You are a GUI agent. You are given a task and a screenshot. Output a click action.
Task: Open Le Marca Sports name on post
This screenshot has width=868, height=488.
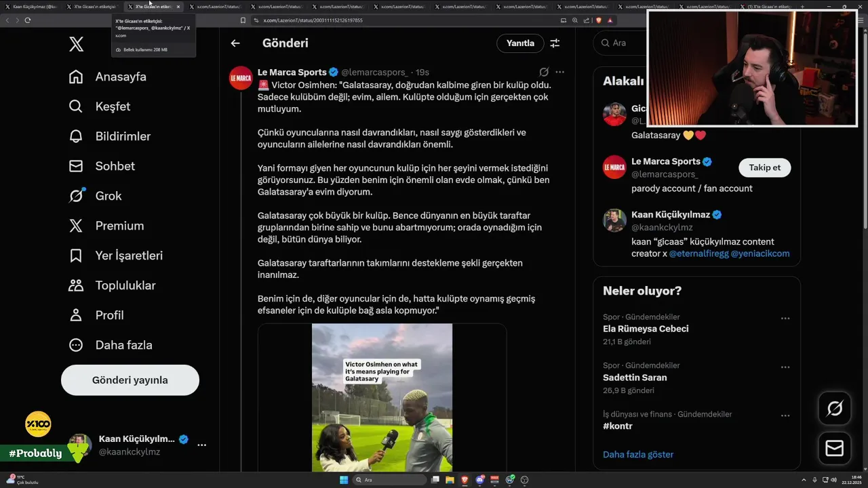pos(292,72)
